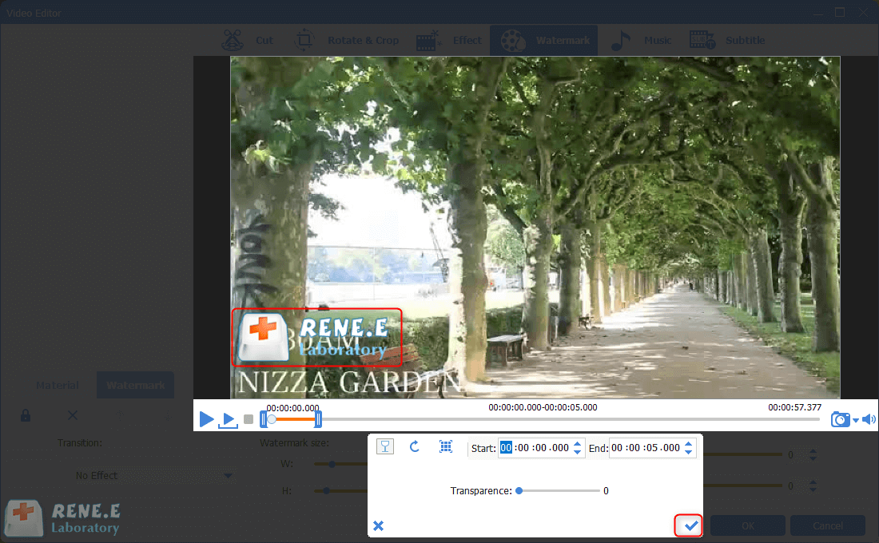Click the play-selected-segment button
The image size is (879, 543).
[229, 419]
